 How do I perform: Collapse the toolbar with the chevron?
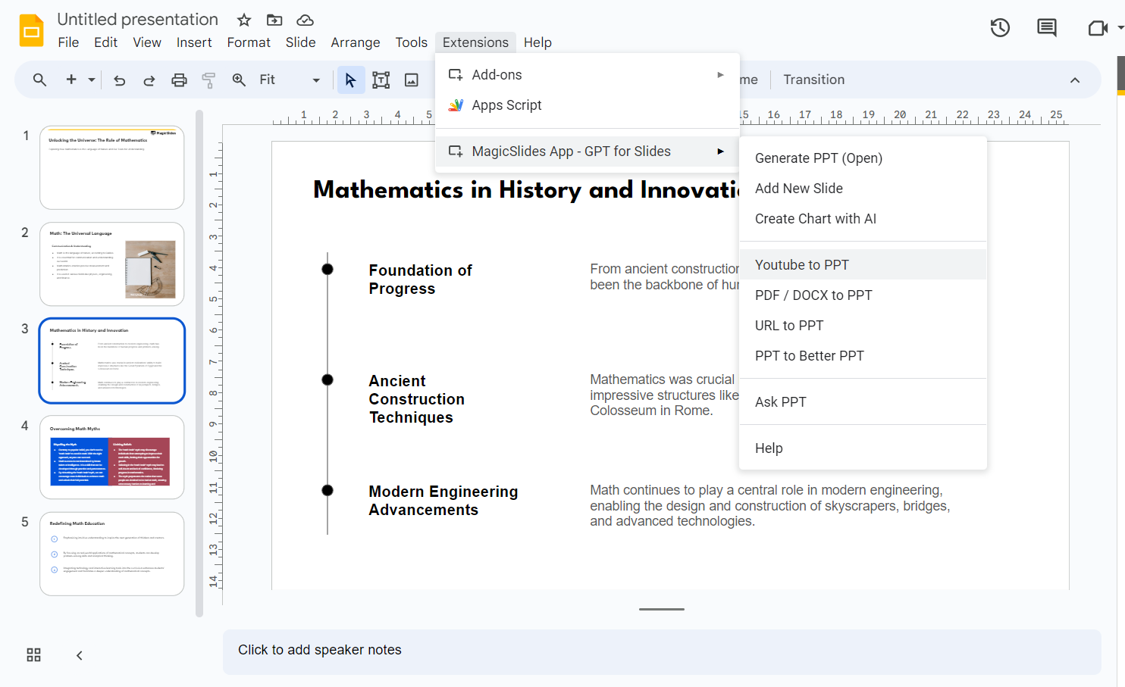tap(1074, 80)
